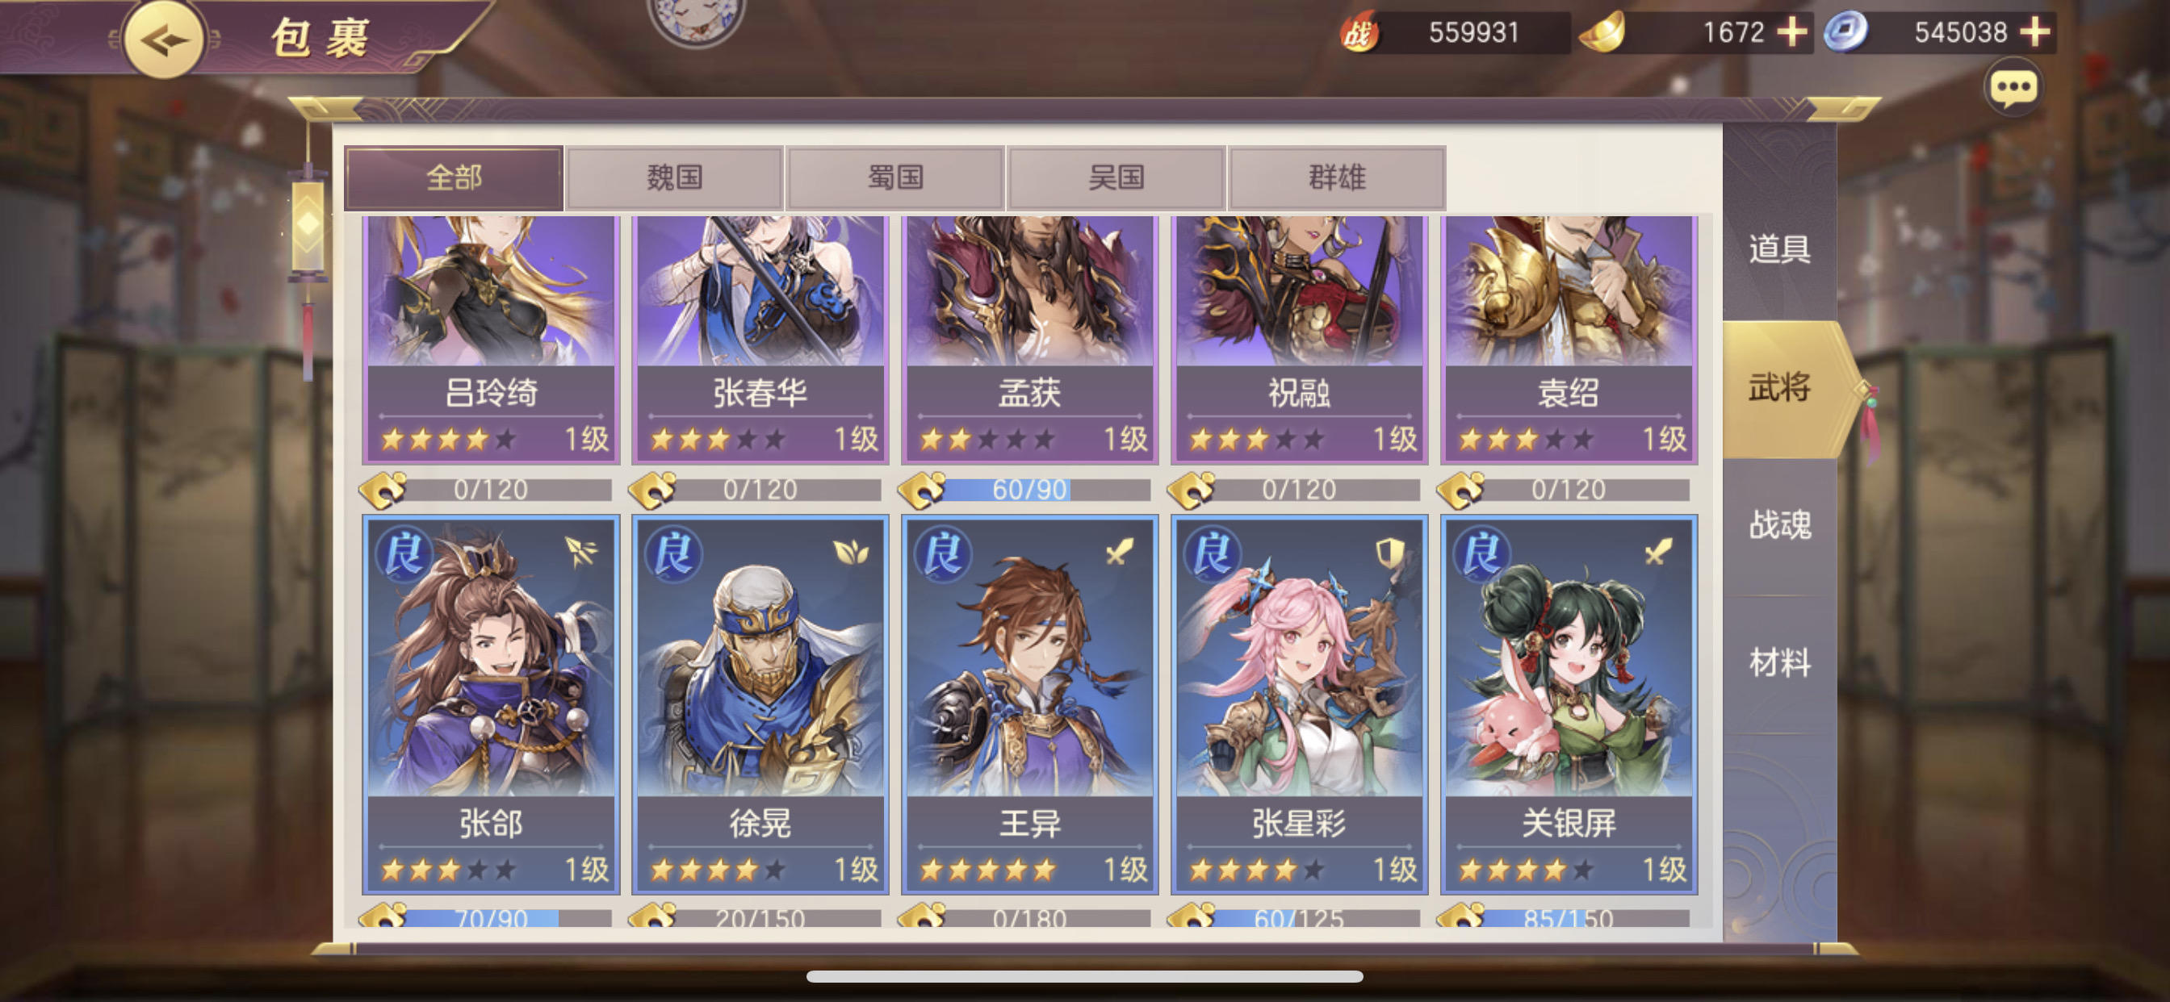Screen dimensions: 2170x1002
Task: Tap the plus icon beside 1672 gold
Action: (1791, 32)
